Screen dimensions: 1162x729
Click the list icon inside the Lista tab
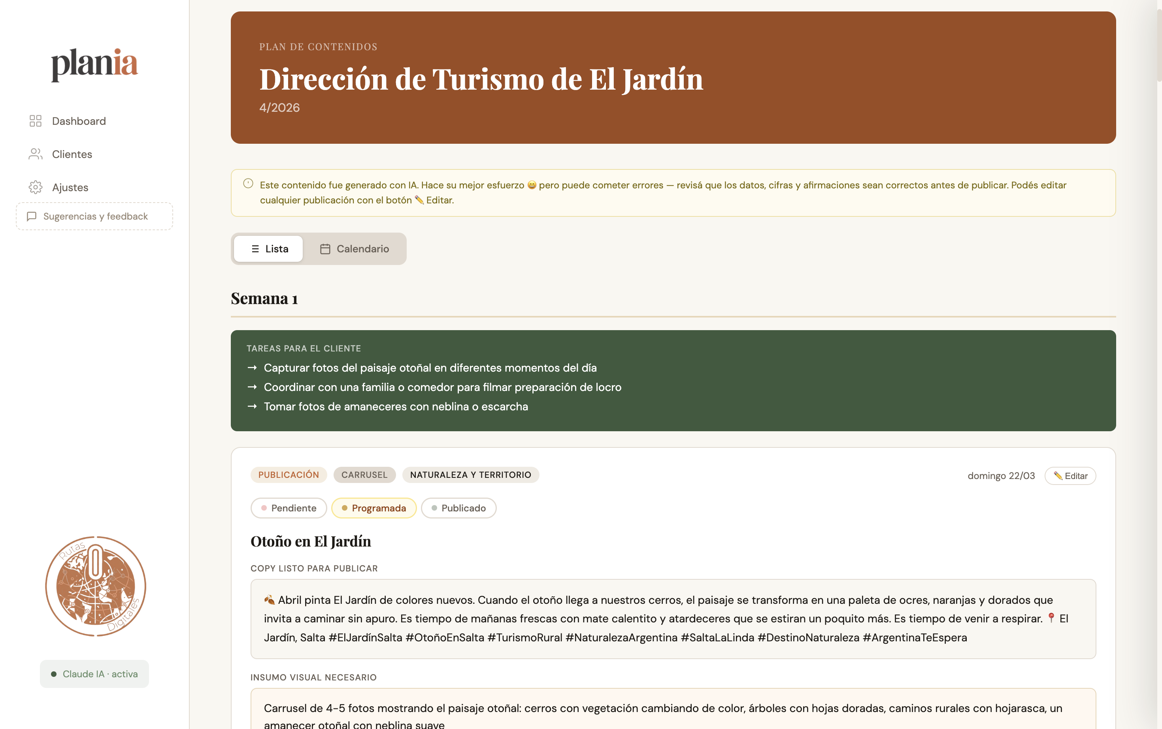click(255, 249)
